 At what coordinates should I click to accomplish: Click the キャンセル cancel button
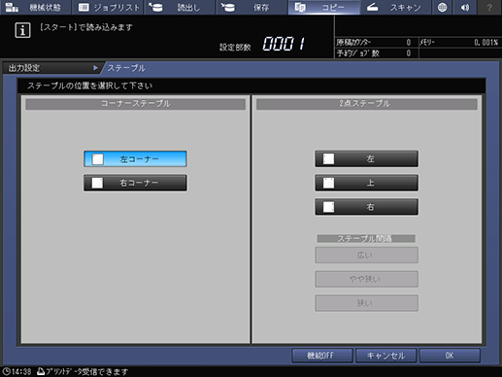385,356
